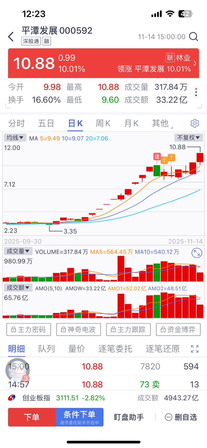Tap the back arrow icon
The height and width of the screenshot is (448, 207).
[x=11, y=37]
